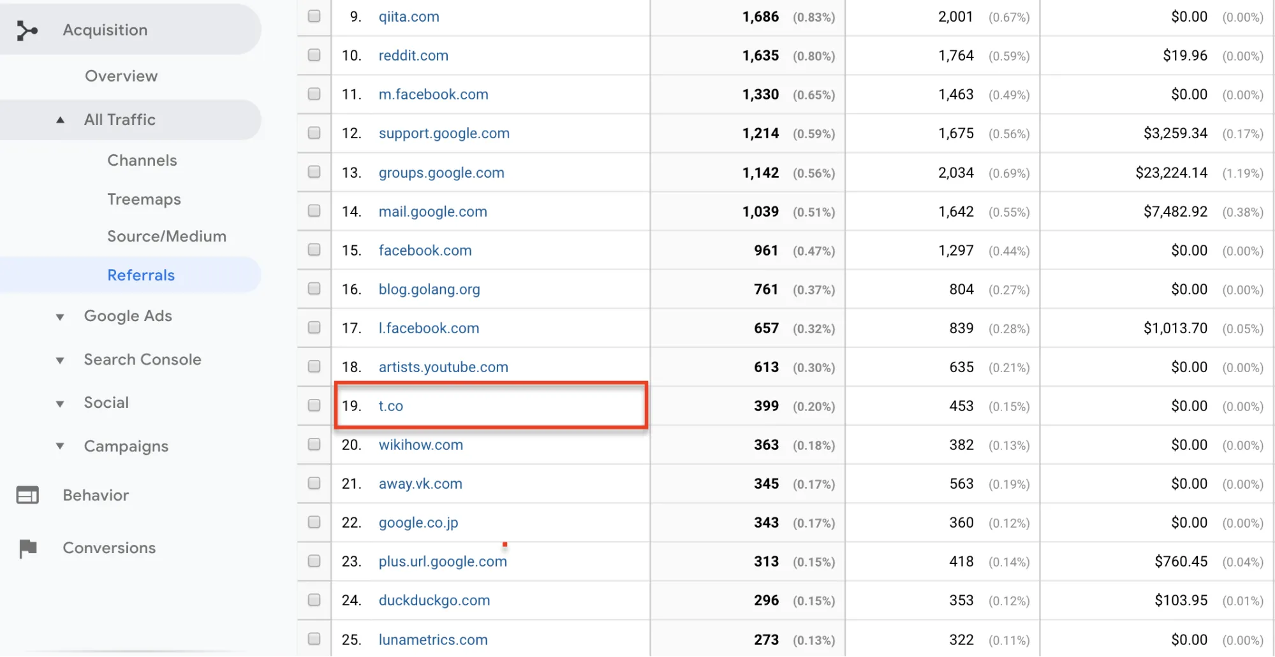
Task: Check the facebook.com row 15 checkbox
Action: 314,250
